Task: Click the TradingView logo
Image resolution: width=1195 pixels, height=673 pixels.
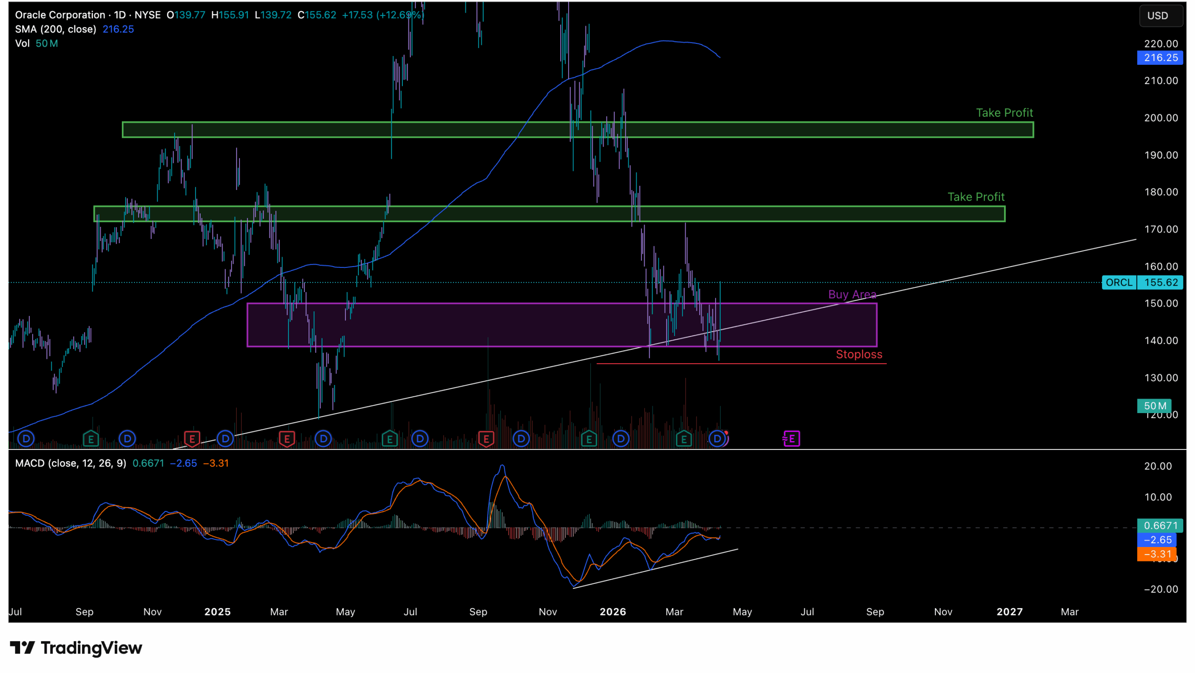Action: coord(76,648)
